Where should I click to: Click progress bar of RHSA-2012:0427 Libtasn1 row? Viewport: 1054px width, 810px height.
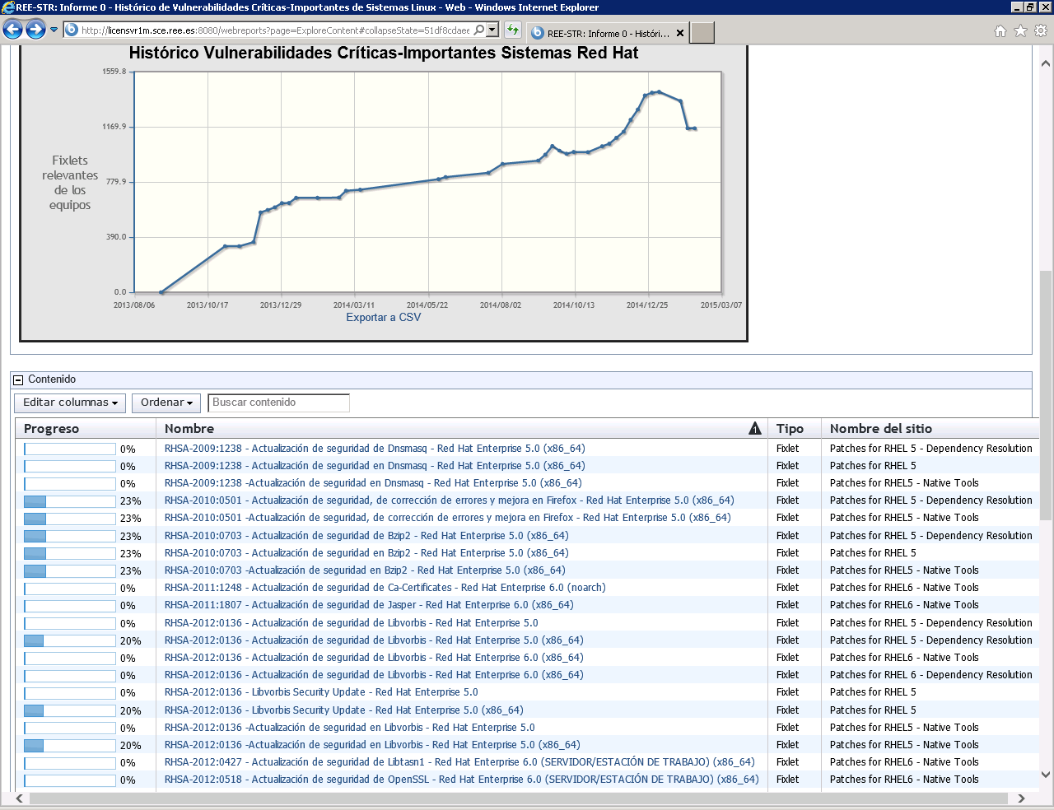click(x=70, y=763)
